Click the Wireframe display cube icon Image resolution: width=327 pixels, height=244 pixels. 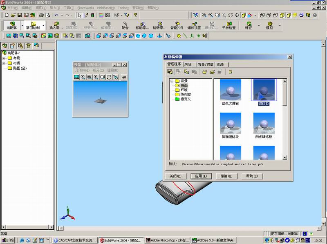click(262, 15)
